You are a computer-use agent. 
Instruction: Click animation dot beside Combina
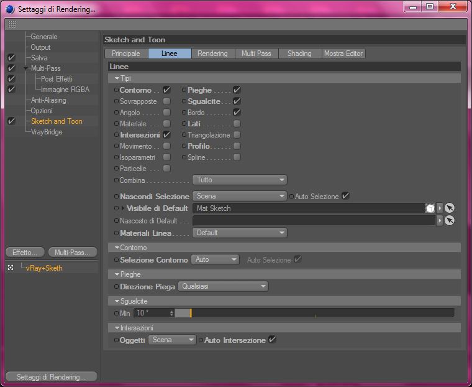coord(117,180)
